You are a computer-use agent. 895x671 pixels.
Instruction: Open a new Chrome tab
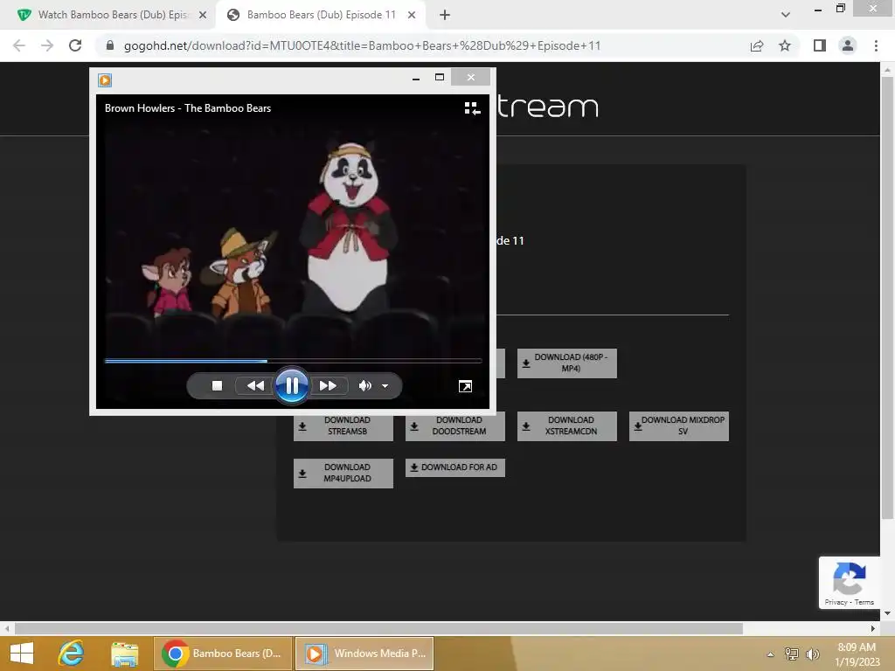click(445, 16)
